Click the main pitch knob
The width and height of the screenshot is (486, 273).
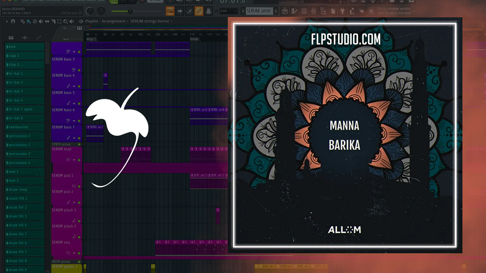tap(101, 11)
